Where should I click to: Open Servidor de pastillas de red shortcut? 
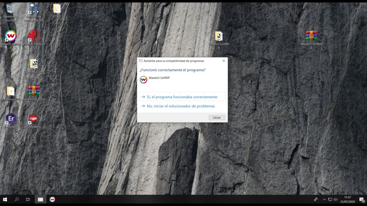pyautogui.click(x=34, y=12)
